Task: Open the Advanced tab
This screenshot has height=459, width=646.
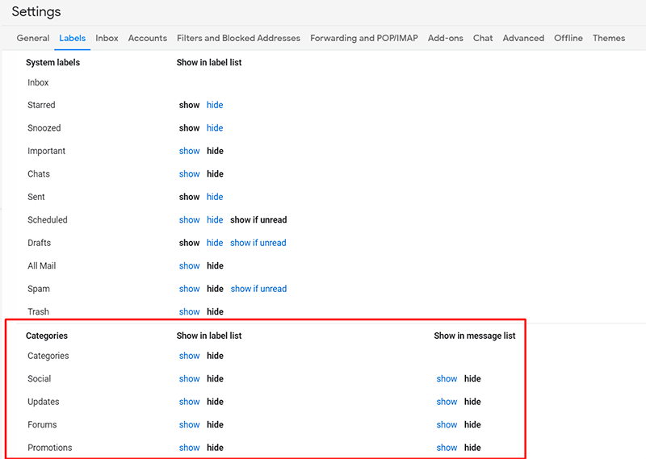Action: coord(523,38)
